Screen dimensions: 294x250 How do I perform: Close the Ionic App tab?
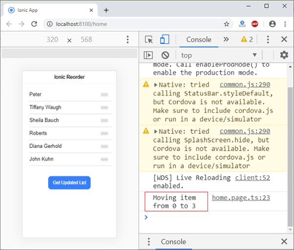91,10
